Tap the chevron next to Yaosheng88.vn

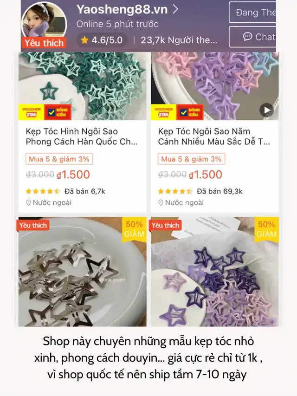[x=175, y=10]
